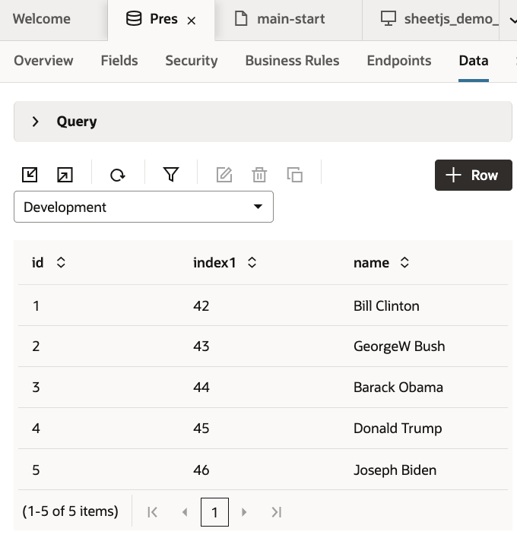Click the duplicate row copy icon

pos(295,176)
